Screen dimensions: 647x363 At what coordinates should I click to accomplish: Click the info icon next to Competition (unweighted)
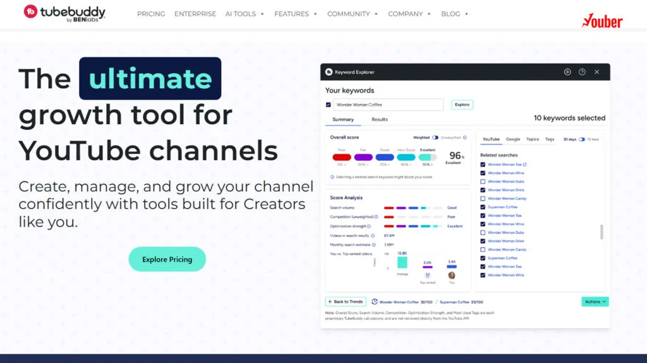pyautogui.click(x=376, y=217)
